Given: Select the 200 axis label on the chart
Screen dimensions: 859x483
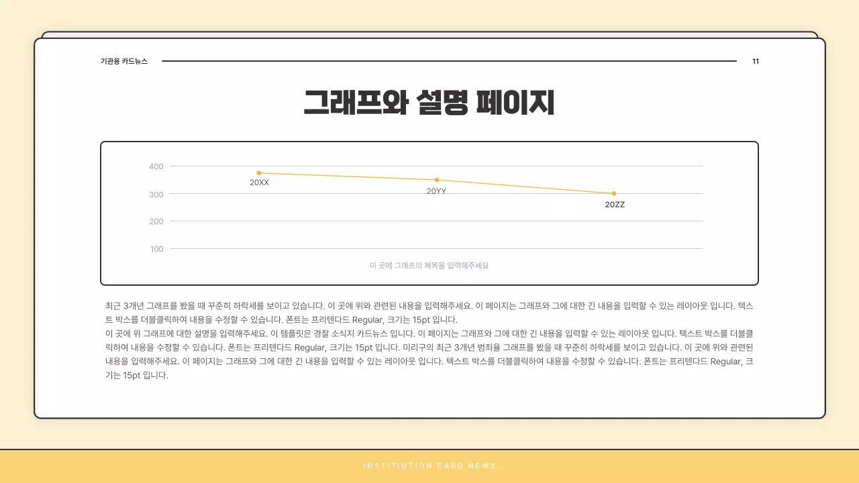Looking at the screenshot, I should [158, 221].
